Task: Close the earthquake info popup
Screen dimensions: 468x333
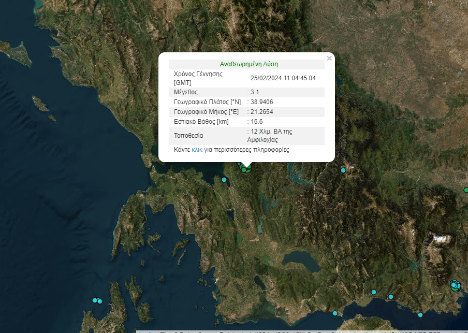Action: [329, 59]
